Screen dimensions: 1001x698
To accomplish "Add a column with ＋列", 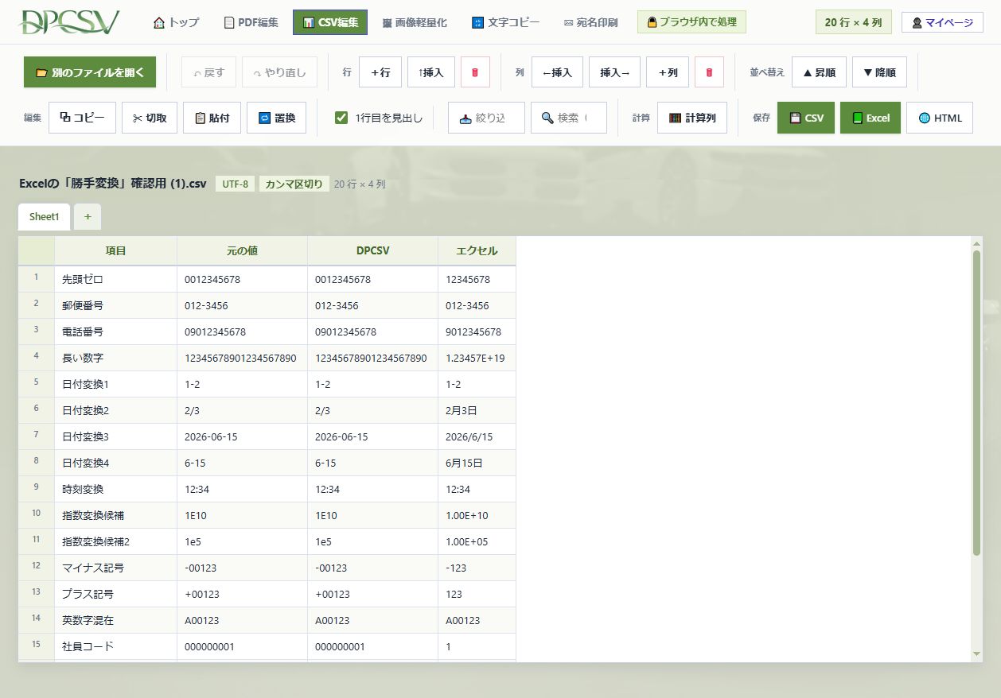I will tap(668, 72).
